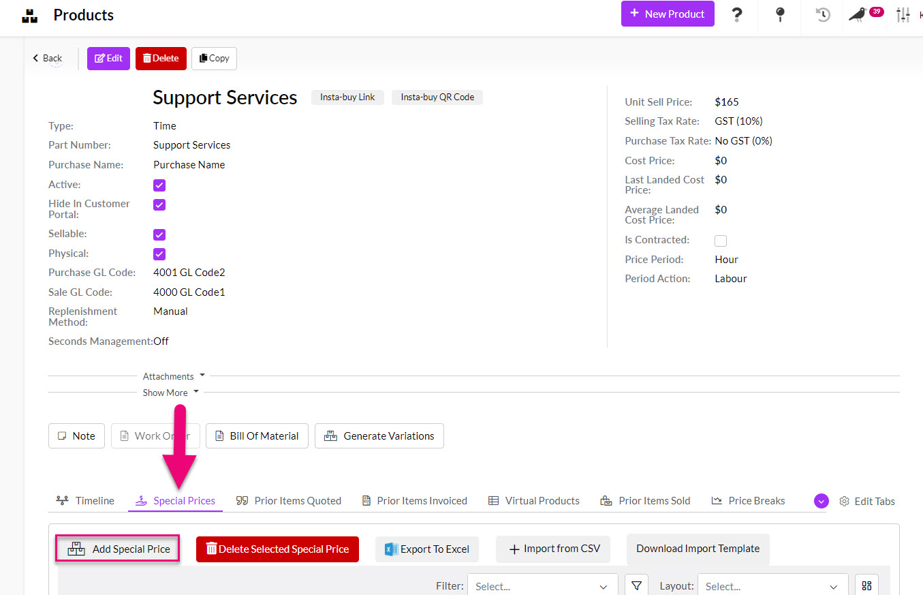This screenshot has width=923, height=595.
Task: Open the settings sliders icon
Action: click(x=903, y=14)
